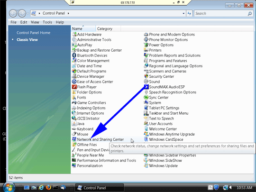Launch Firefox from Quick Launch

tap(48, 187)
